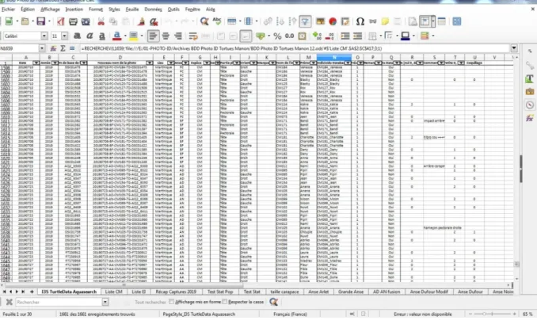This screenshot has height=320, width=537.
Task: Switch to Grande Anse sheet tab
Action: [x=351, y=291]
